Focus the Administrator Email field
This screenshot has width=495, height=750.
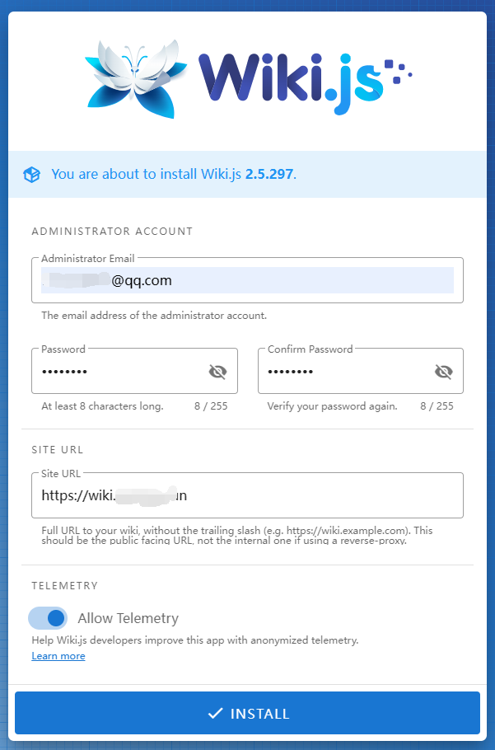tap(247, 280)
